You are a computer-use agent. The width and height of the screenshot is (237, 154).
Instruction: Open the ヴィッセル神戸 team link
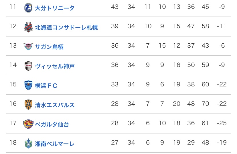point(55,66)
